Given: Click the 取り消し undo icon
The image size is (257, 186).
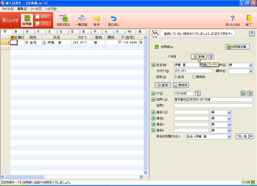Looking at the screenshot, I should click(x=113, y=18).
